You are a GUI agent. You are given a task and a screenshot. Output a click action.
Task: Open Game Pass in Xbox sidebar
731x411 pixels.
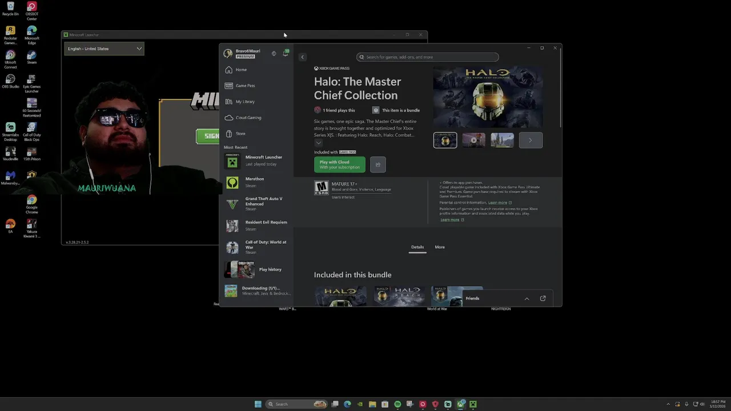tap(256, 86)
